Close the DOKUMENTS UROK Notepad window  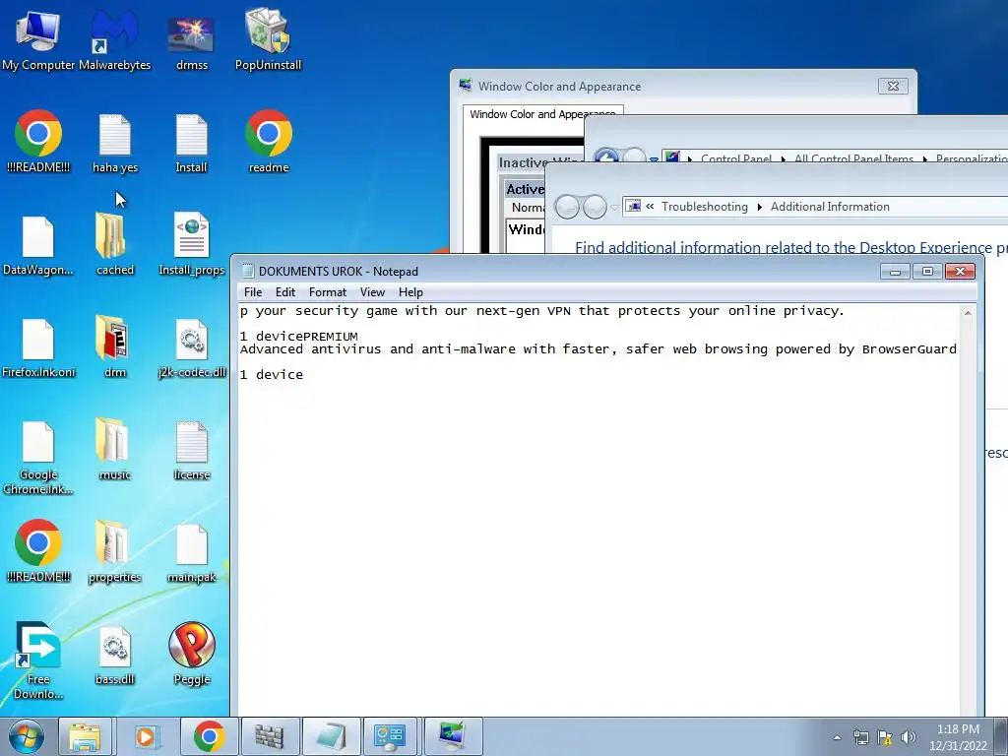tap(960, 272)
